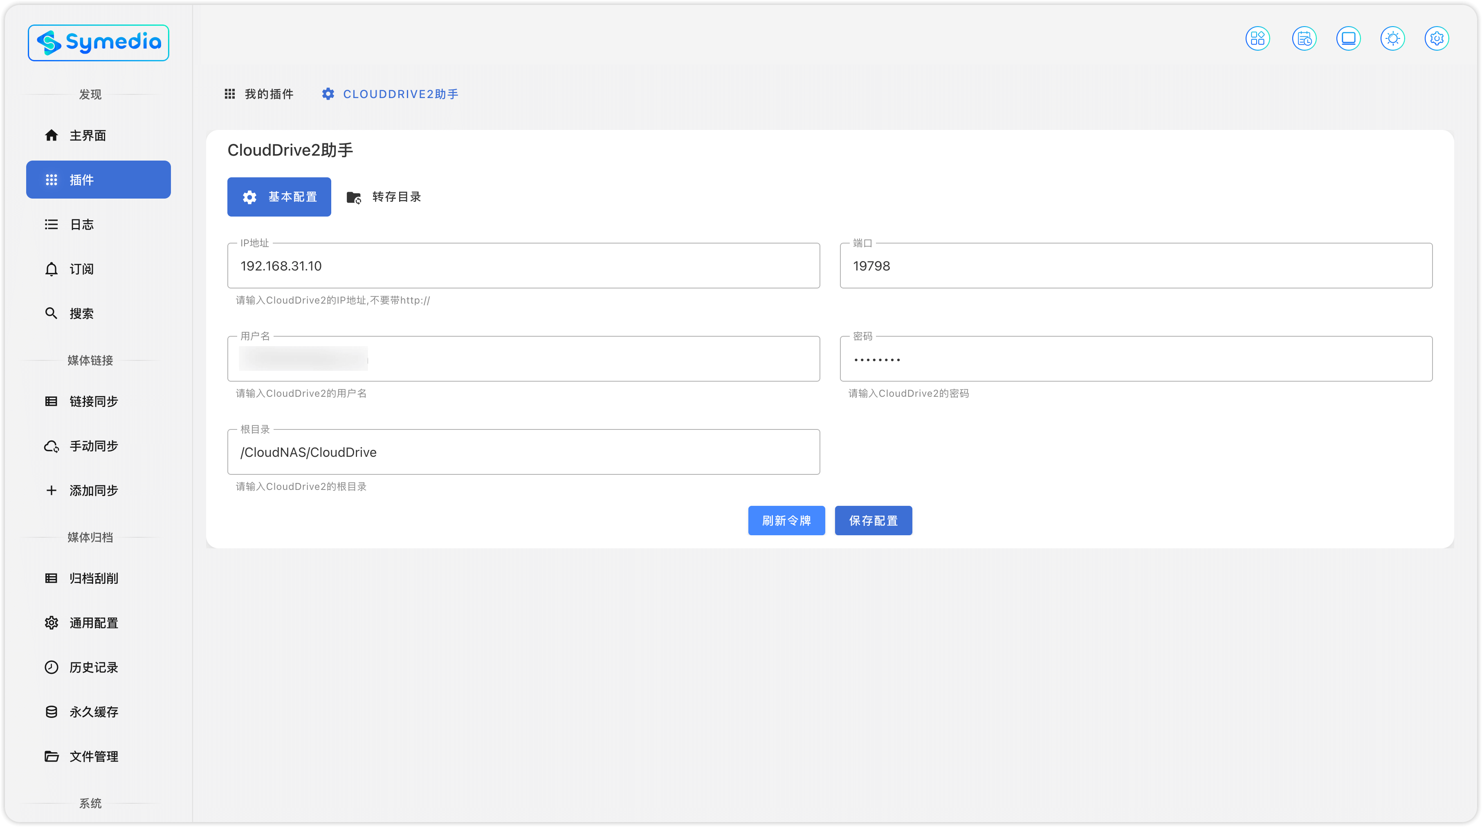Open 搜索 search in sidebar

coord(81,313)
